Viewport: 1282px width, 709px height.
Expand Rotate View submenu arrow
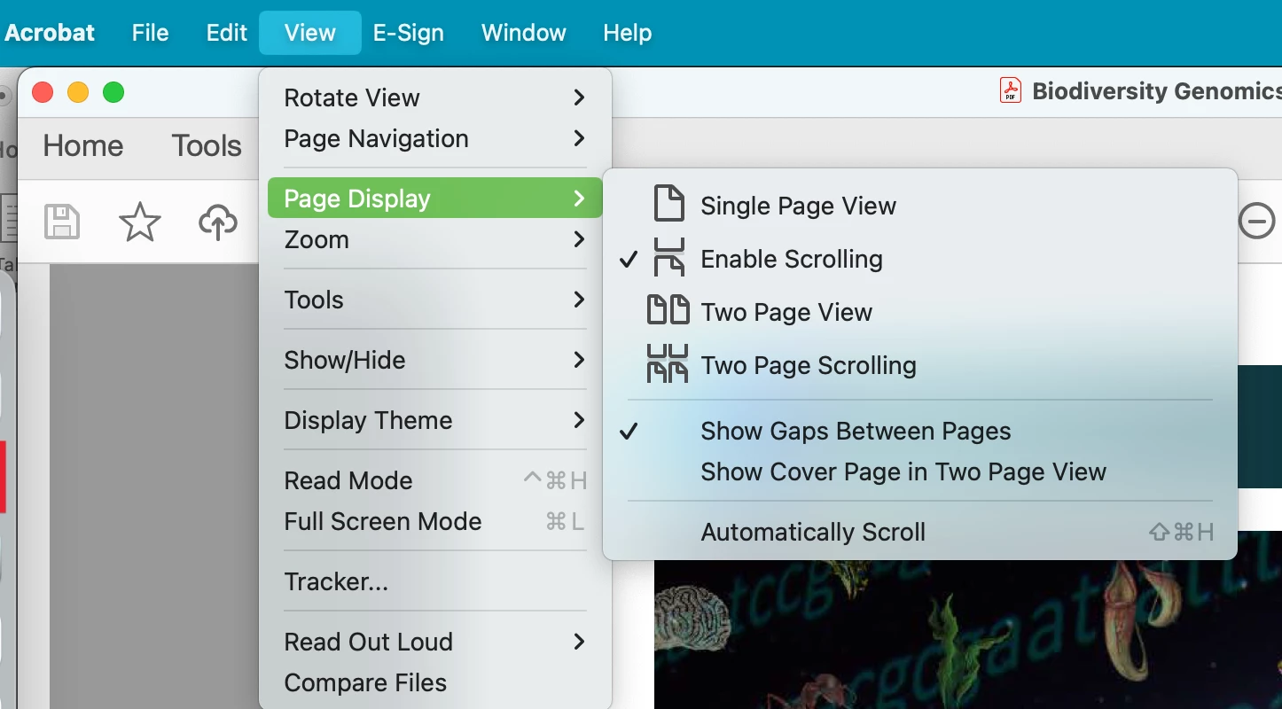click(x=579, y=97)
